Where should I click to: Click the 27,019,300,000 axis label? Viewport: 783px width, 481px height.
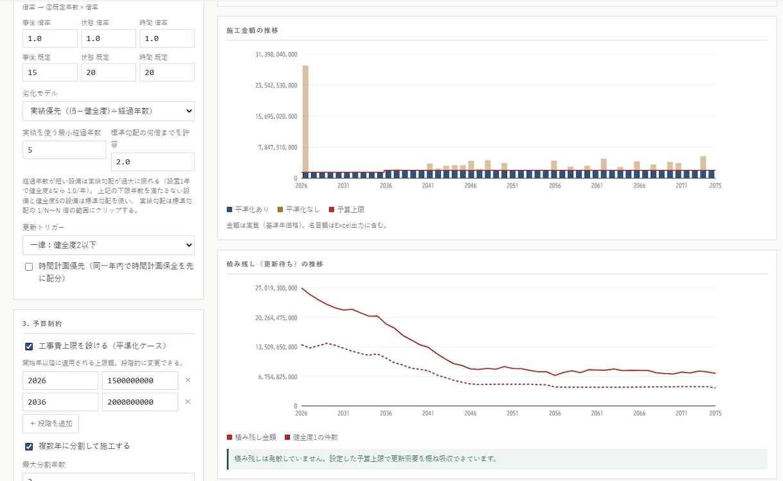(276, 288)
